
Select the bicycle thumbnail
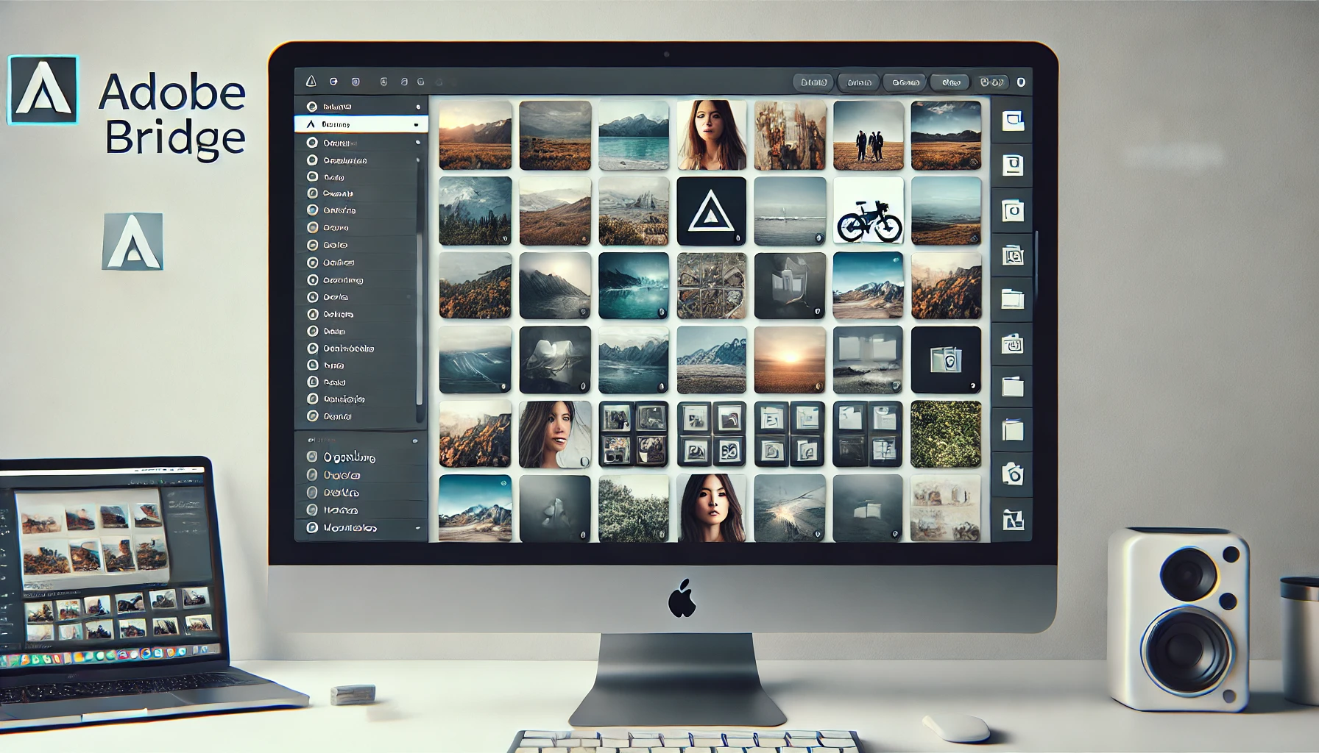coord(869,210)
